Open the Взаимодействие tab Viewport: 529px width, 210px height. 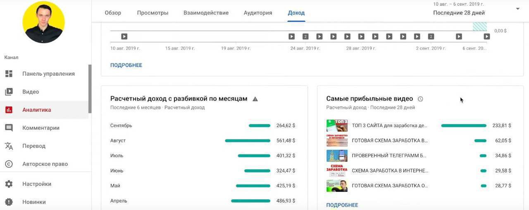(x=206, y=13)
